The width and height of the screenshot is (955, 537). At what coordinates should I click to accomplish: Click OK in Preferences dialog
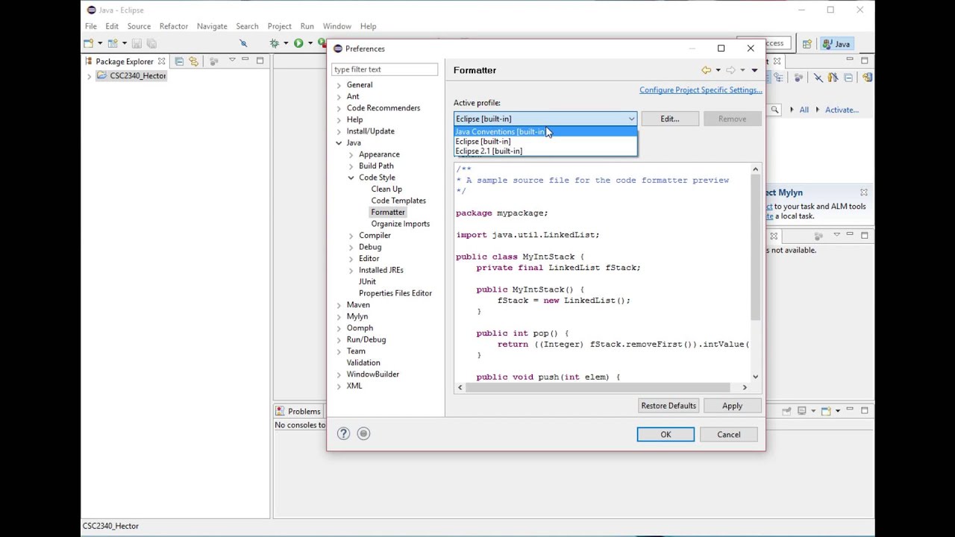(666, 435)
